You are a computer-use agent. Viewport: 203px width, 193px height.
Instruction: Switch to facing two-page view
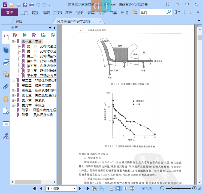coord(125,188)
